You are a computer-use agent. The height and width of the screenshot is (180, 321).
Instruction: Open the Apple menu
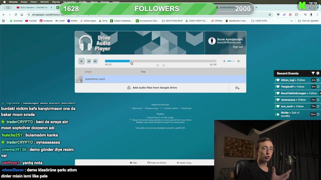pyautogui.click(x=4, y=2)
